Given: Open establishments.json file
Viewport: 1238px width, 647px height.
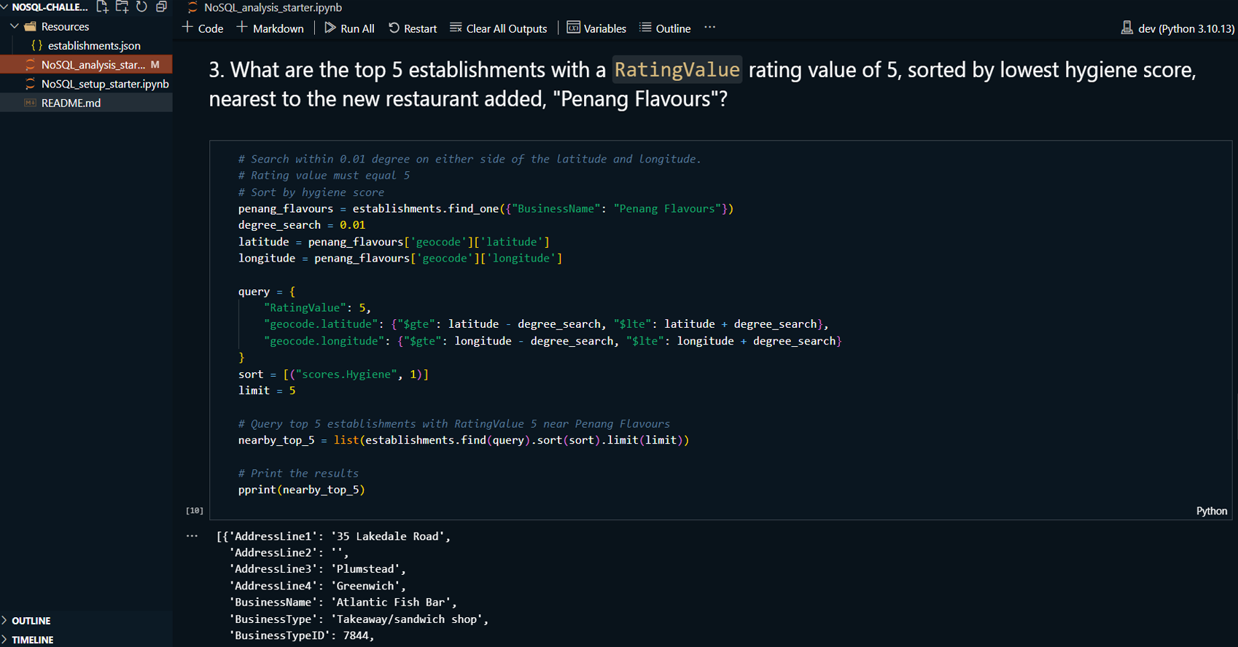Looking at the screenshot, I should [x=94, y=45].
